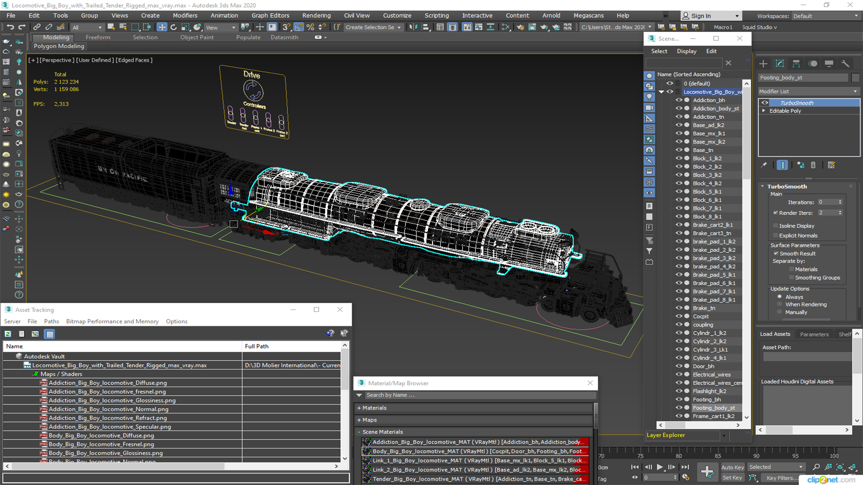Uncheck the Render Iters checkbox
863x485 pixels.
[x=775, y=213]
